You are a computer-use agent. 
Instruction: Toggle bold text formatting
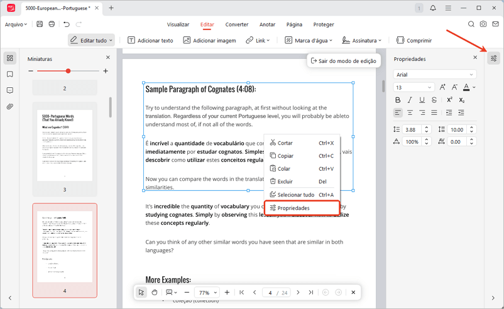click(x=398, y=100)
